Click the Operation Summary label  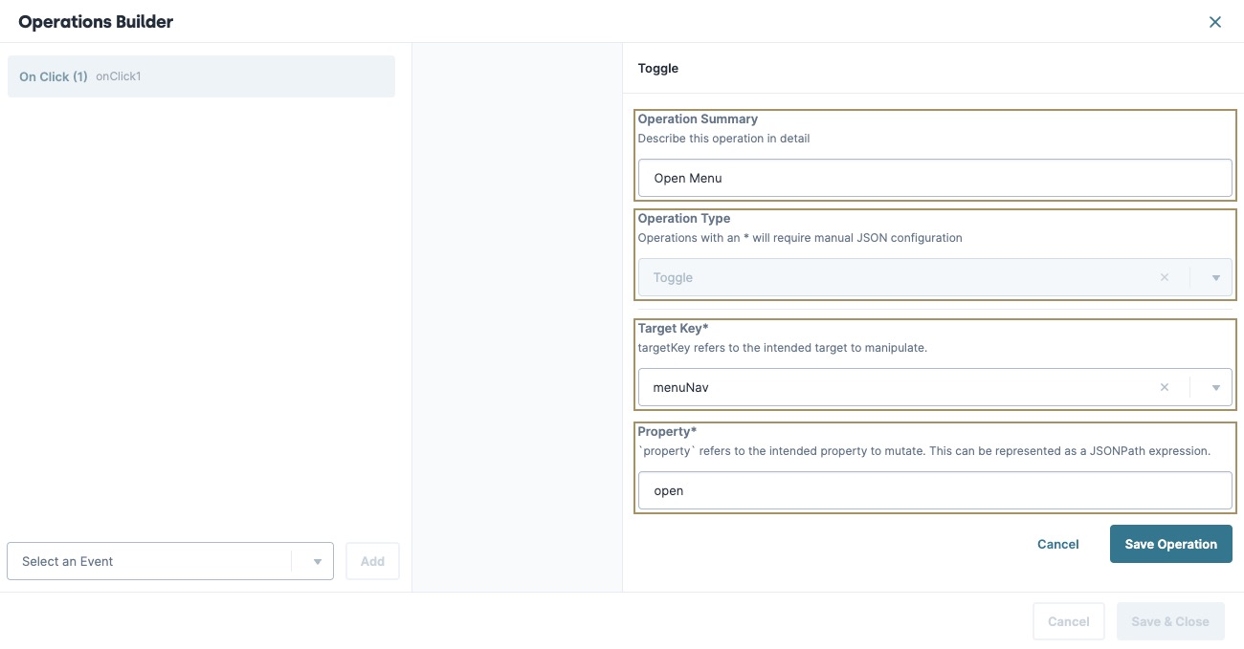tap(698, 119)
